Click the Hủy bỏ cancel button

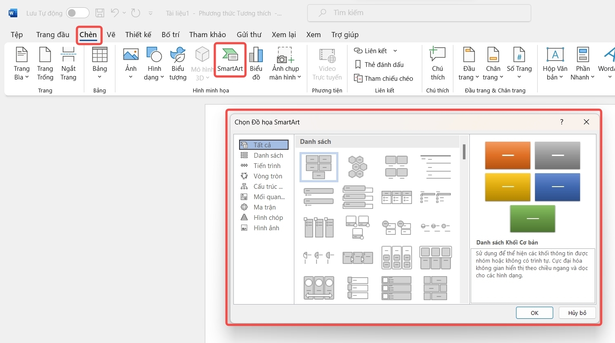tap(577, 313)
